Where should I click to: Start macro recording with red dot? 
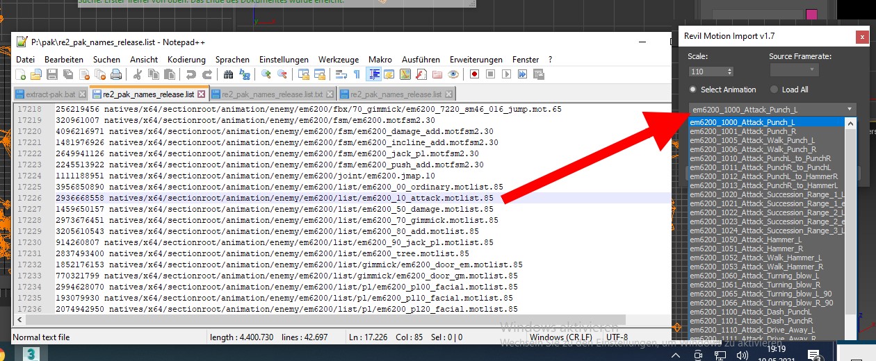[x=474, y=74]
